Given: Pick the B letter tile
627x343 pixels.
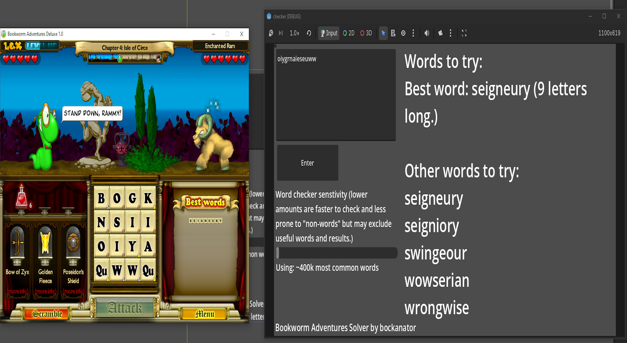Looking at the screenshot, I should coord(101,198).
